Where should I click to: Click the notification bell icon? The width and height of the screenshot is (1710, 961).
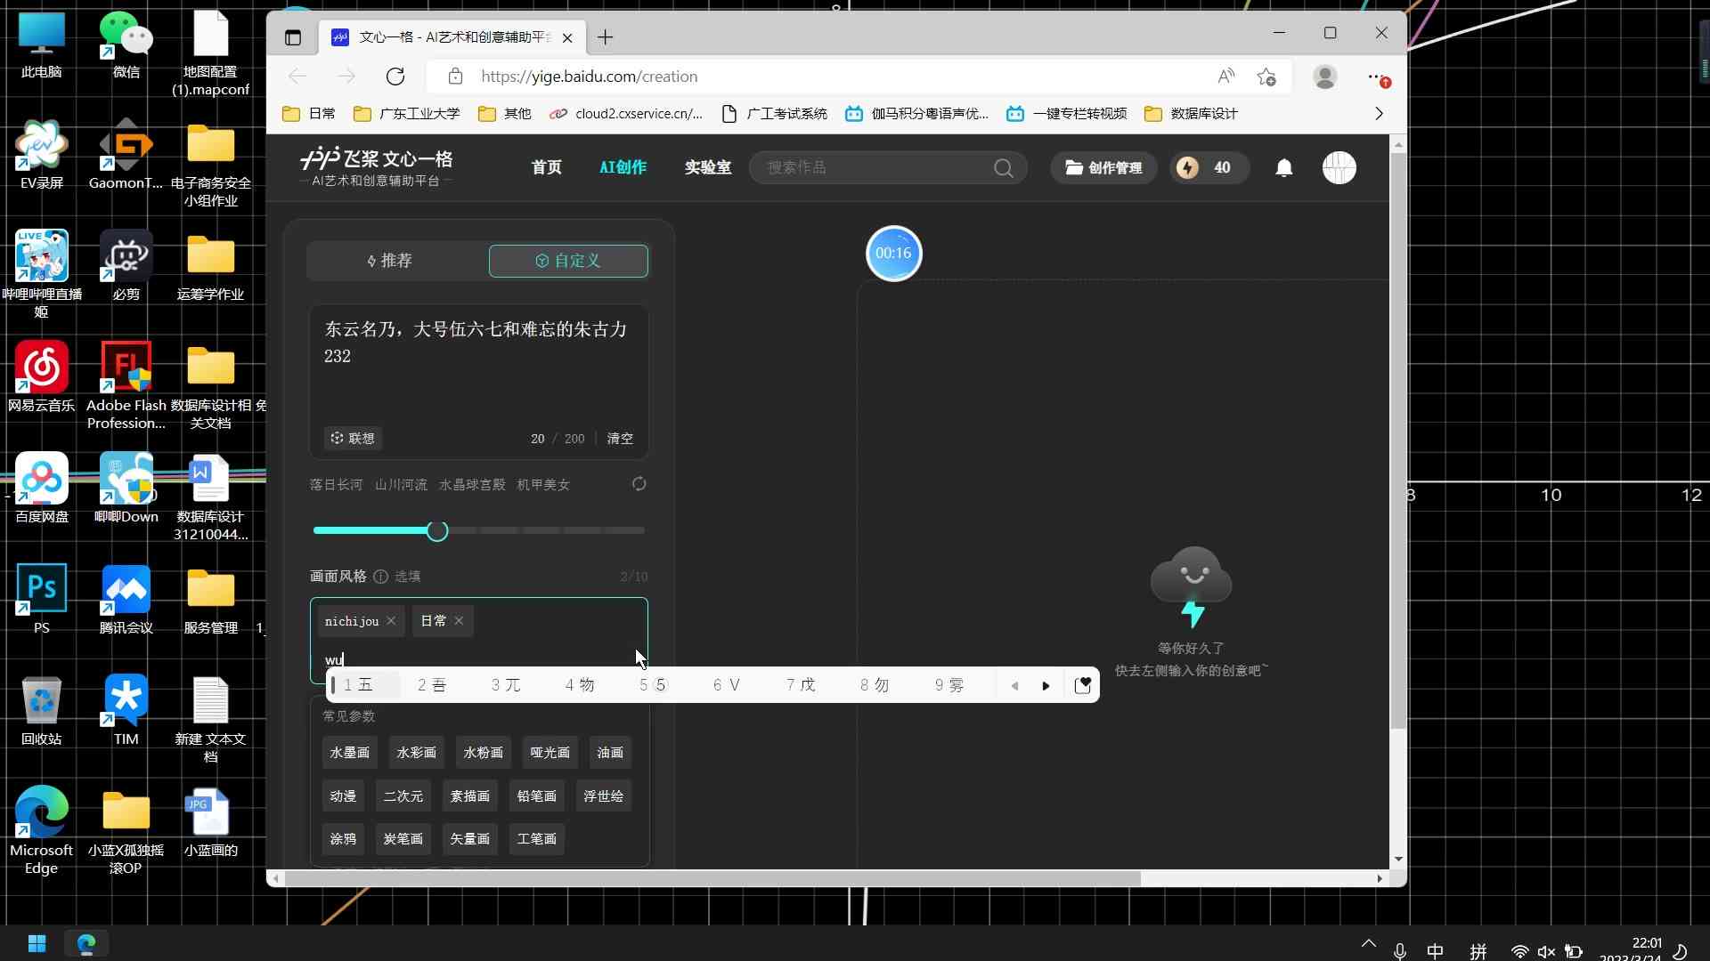click(x=1282, y=166)
